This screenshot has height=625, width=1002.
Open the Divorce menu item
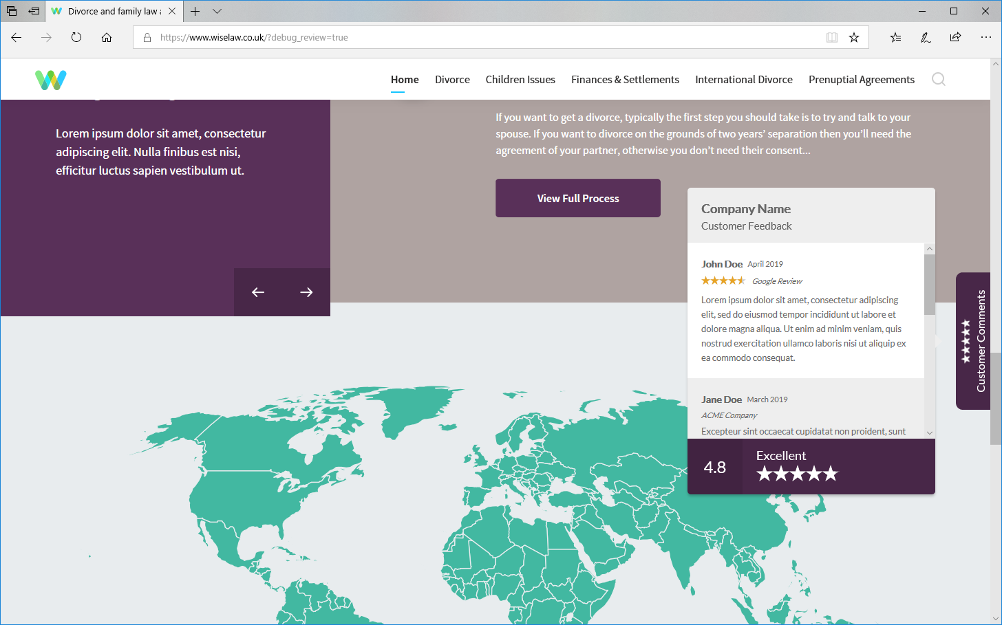pos(452,80)
